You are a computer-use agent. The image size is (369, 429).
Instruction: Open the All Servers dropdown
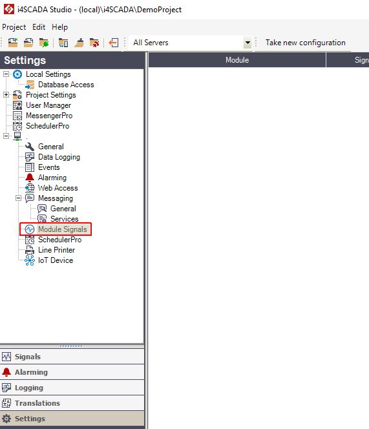coord(248,43)
